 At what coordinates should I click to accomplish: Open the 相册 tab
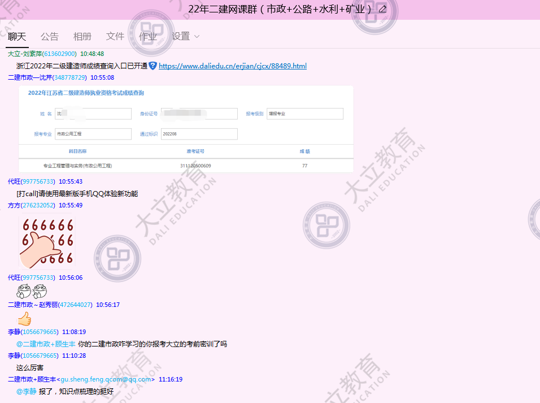click(82, 36)
